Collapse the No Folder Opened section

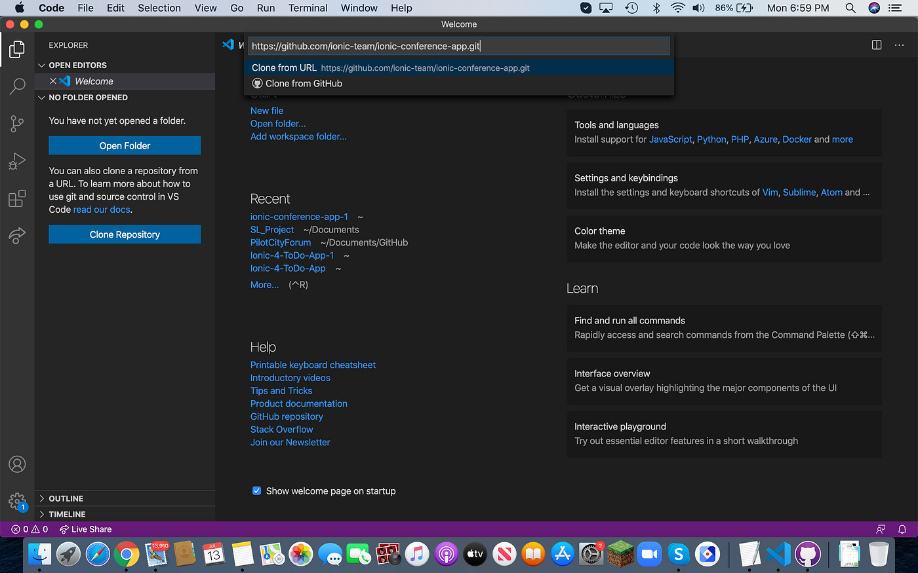83,98
